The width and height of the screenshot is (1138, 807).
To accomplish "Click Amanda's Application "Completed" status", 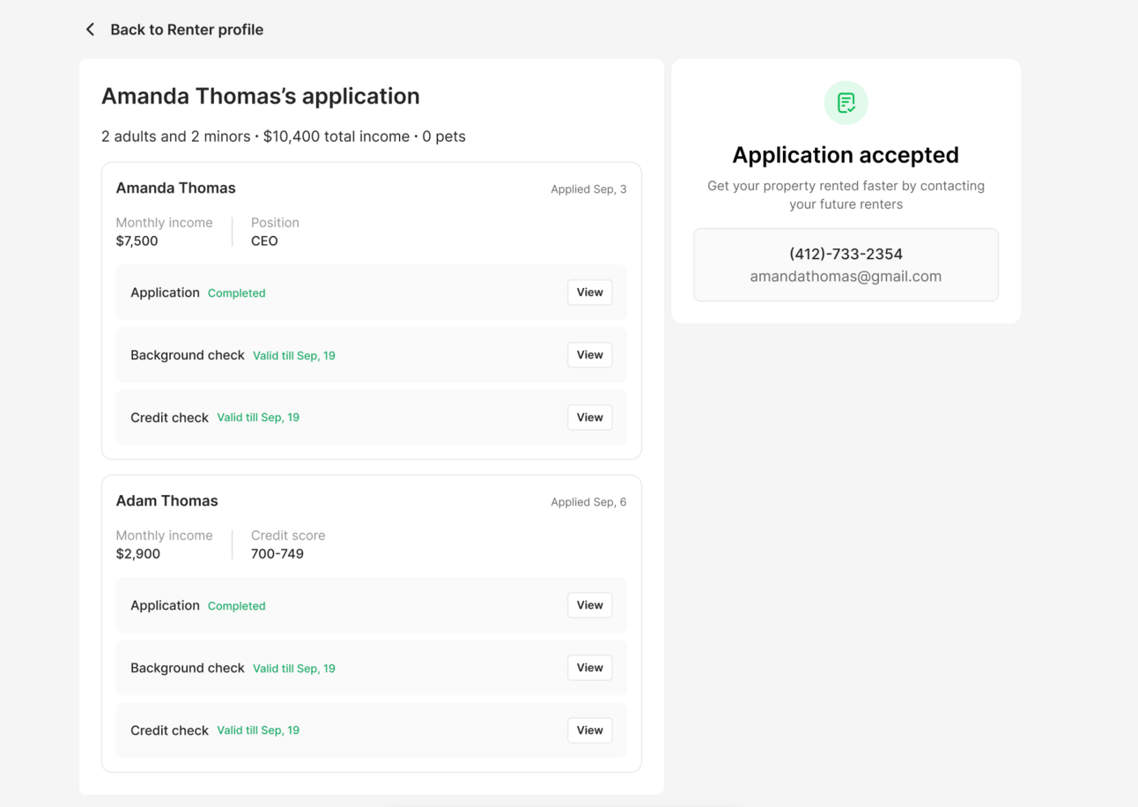I will (237, 293).
